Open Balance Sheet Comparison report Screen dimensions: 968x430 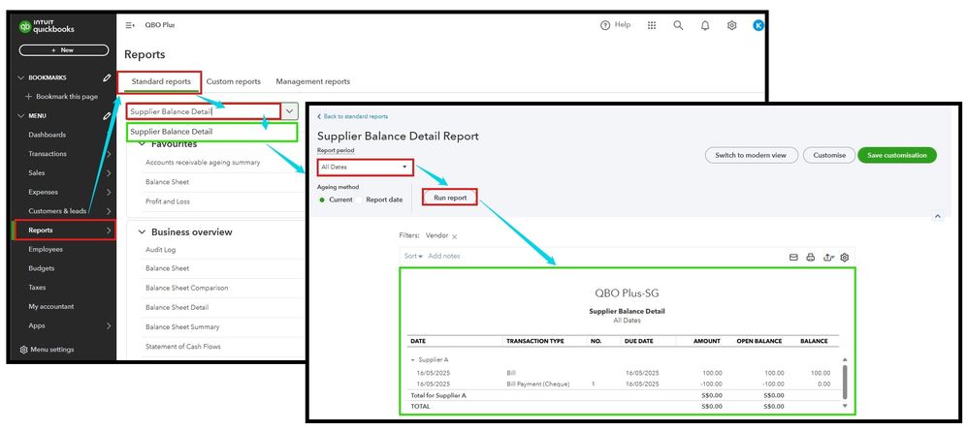pyautogui.click(x=186, y=288)
